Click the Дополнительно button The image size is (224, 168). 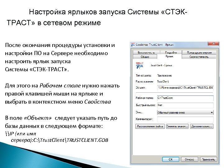[x=202, y=126]
